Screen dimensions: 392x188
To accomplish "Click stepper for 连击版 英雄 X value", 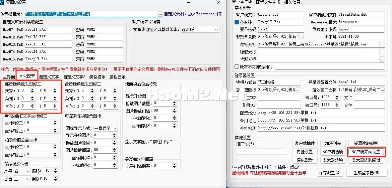I will [32, 99].
